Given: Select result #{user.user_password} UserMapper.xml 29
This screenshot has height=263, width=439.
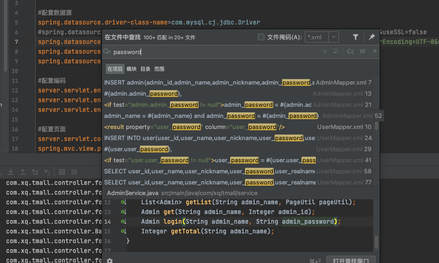Looking at the screenshot, I should pos(238,149).
